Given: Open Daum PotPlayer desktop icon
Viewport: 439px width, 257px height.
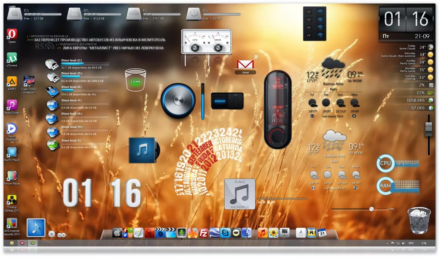Looking at the screenshot, I should point(12,132).
